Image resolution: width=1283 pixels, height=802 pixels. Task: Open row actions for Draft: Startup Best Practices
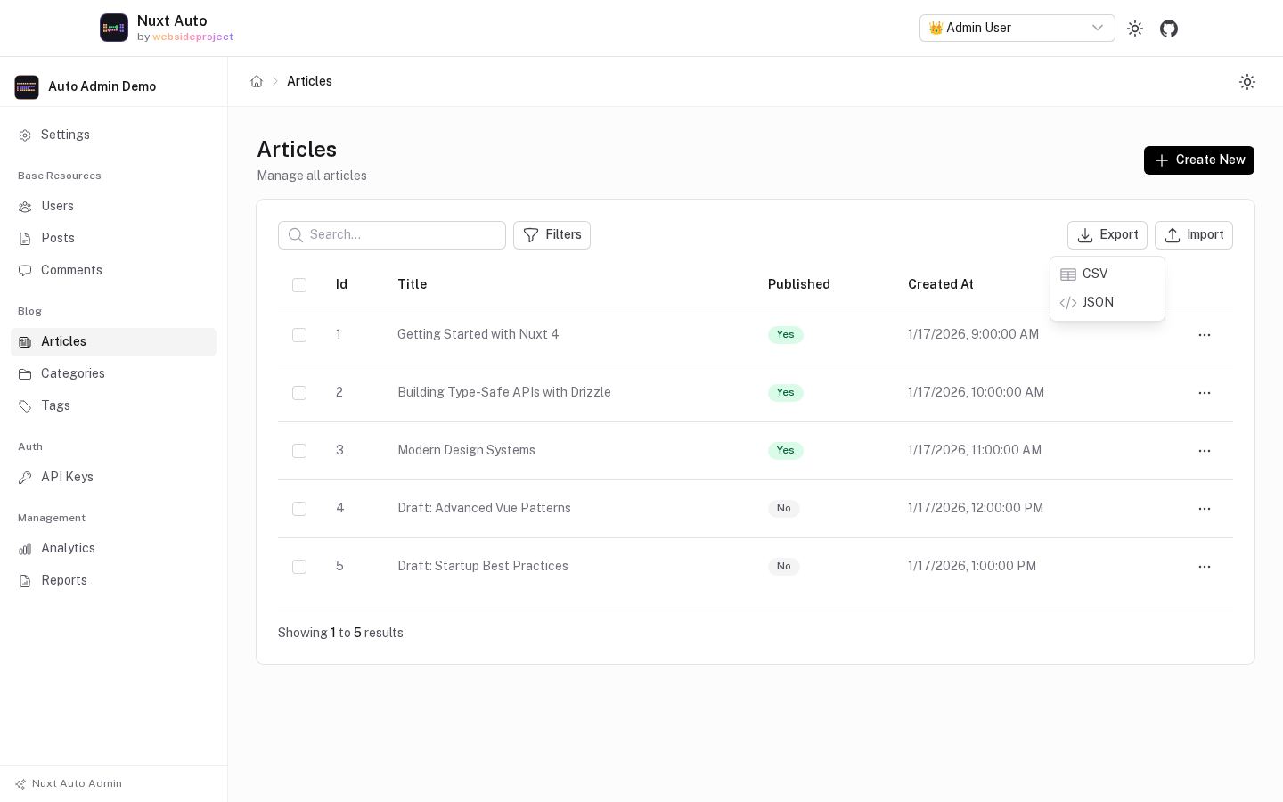[1205, 567]
